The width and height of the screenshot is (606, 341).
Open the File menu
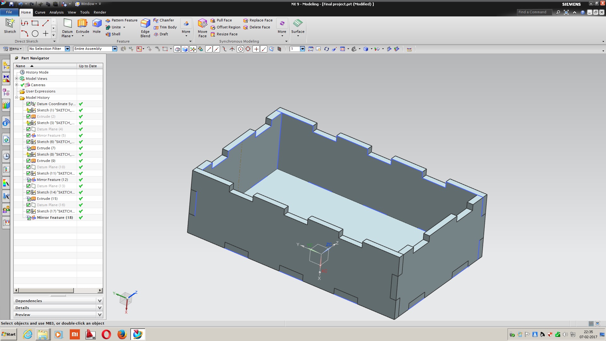click(9, 12)
